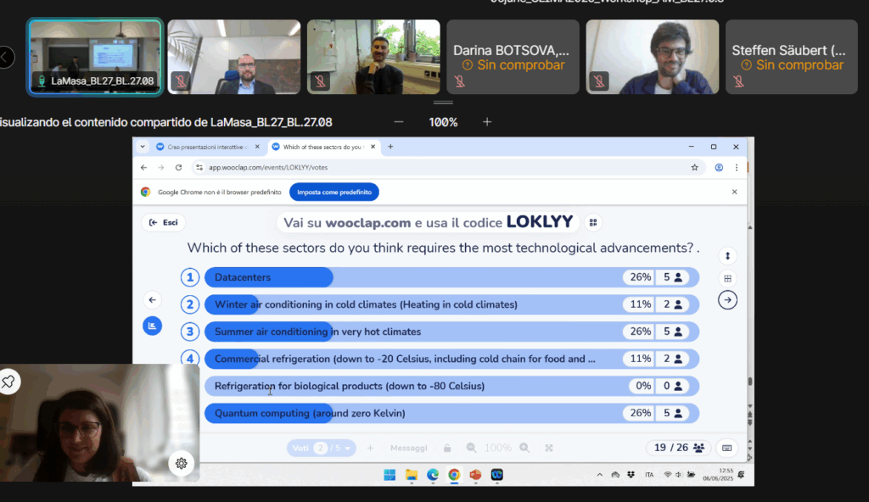Click the 19 / 26 participants counter
This screenshot has height=502, width=869.
pos(678,448)
